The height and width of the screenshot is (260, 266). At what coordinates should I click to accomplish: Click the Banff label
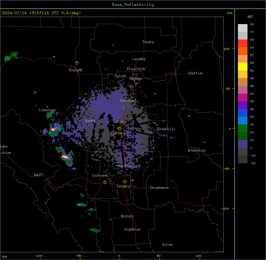(x=38, y=175)
